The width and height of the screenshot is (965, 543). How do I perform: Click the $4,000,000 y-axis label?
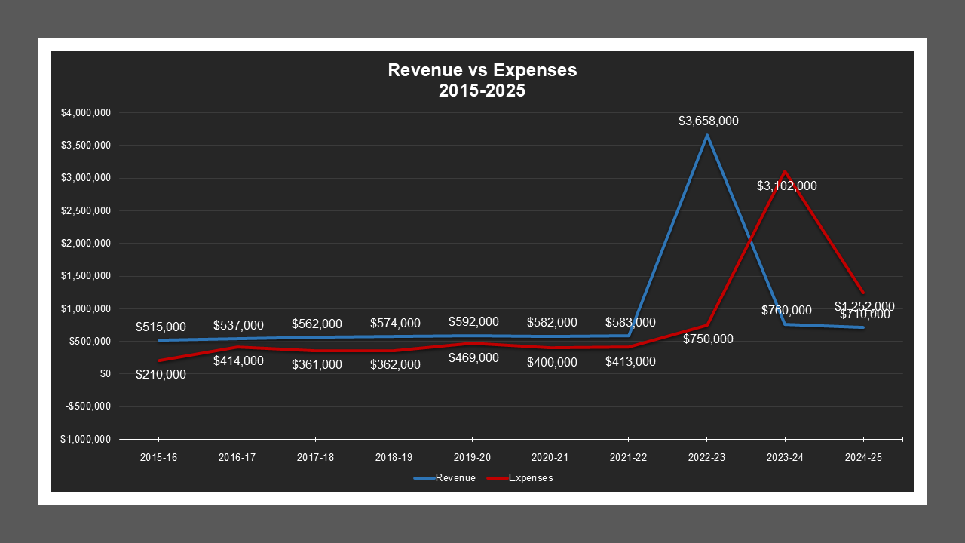click(86, 113)
